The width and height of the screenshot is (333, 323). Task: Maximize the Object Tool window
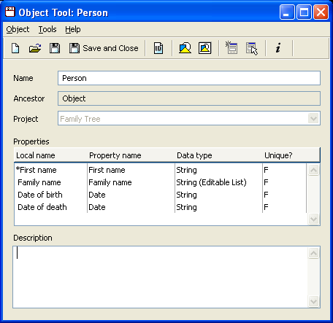pyautogui.click(x=304, y=12)
